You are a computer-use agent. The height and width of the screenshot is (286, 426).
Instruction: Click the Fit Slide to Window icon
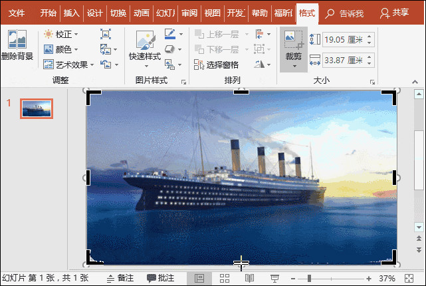coord(409,279)
